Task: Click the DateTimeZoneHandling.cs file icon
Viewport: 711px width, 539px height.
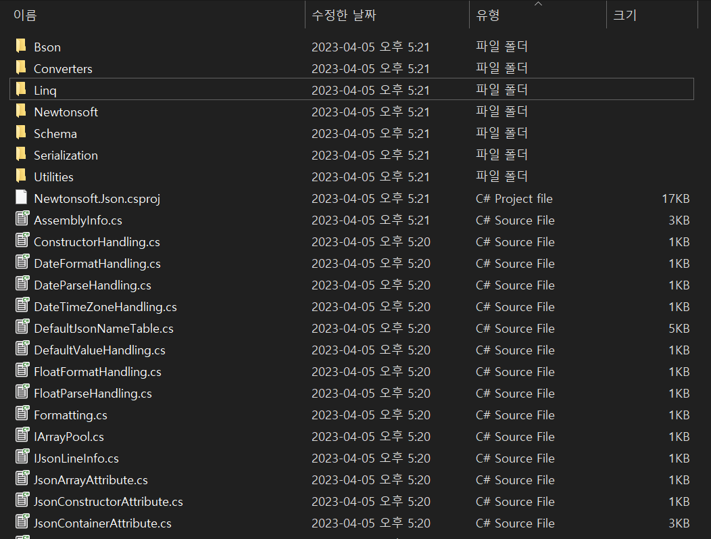Action: (x=22, y=305)
